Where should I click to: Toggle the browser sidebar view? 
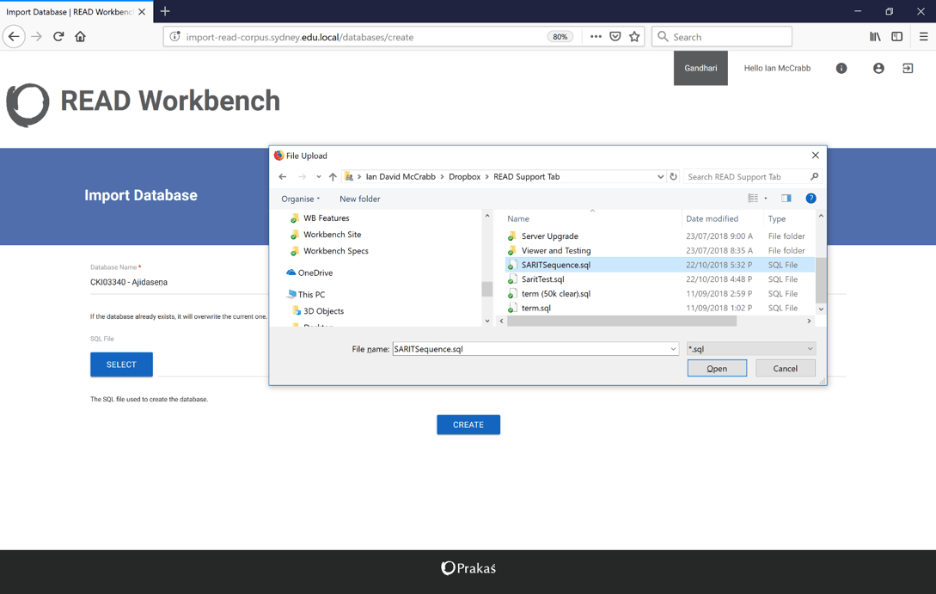(x=896, y=36)
